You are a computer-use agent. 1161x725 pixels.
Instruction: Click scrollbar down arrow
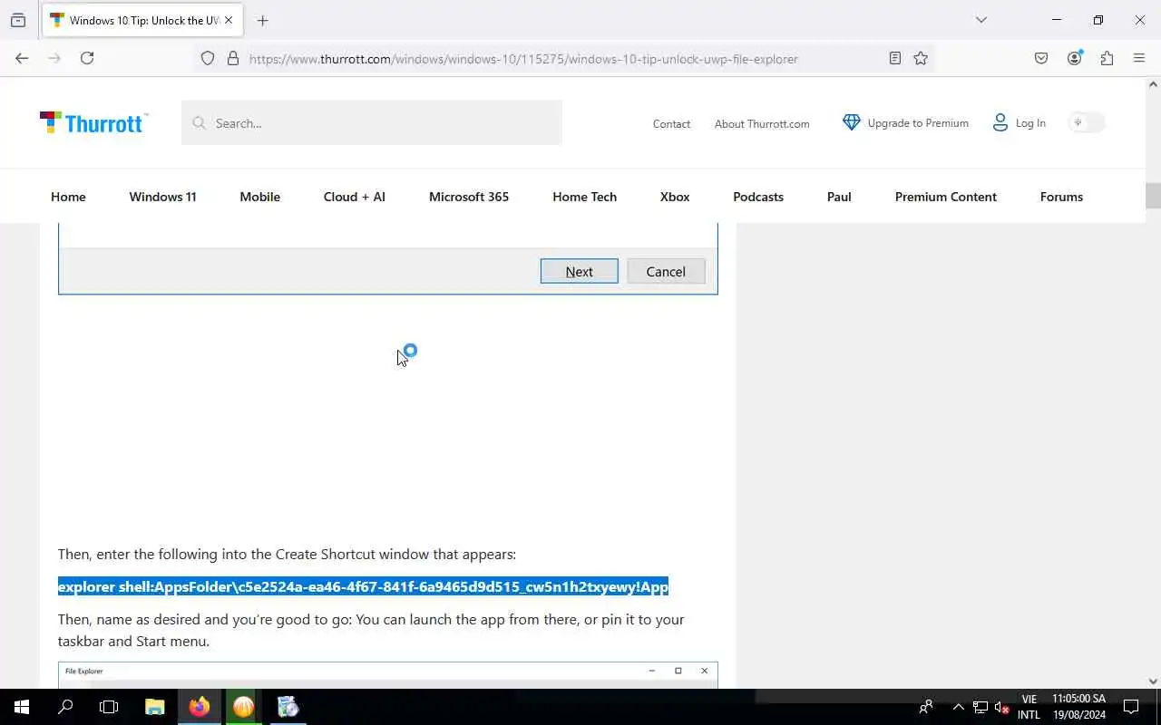coord(1153,681)
